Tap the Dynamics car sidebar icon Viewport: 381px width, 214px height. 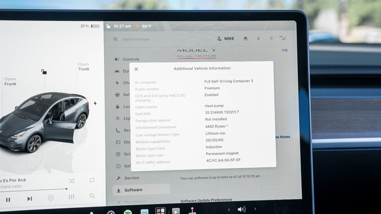[x=117, y=71]
